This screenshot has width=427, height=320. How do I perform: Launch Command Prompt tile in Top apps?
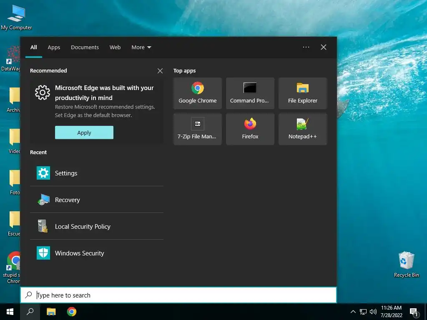click(x=250, y=93)
